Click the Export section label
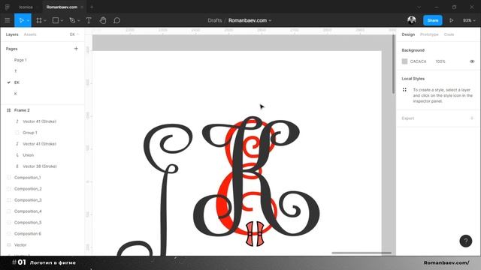This screenshot has width=481, height=270. tap(408, 118)
